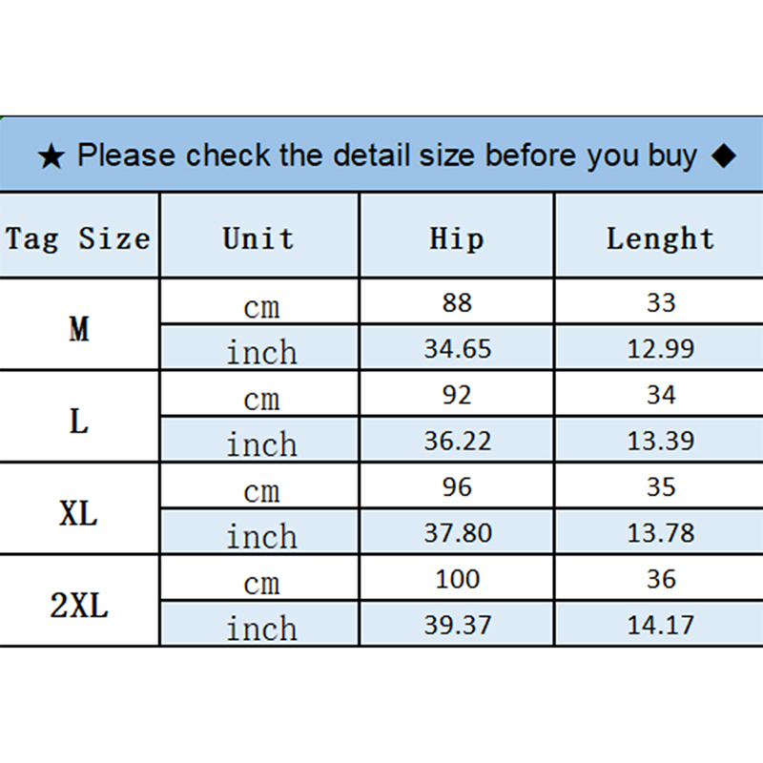Screen dimensions: 763x763
Task: Click the Hip column header
Action: coord(457,237)
